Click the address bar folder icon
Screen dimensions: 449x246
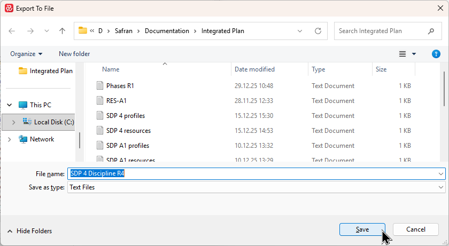(82, 30)
